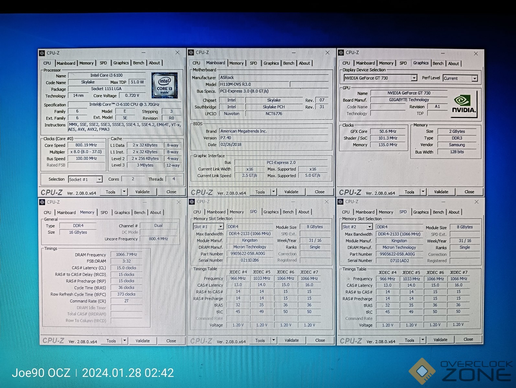
Task: Select the Graphics tab in the Slot #2 SPD window
Action: point(421,212)
